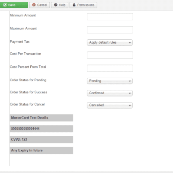Click the green Save button
The width and height of the screenshot is (173, 173).
click(x=14, y=5)
